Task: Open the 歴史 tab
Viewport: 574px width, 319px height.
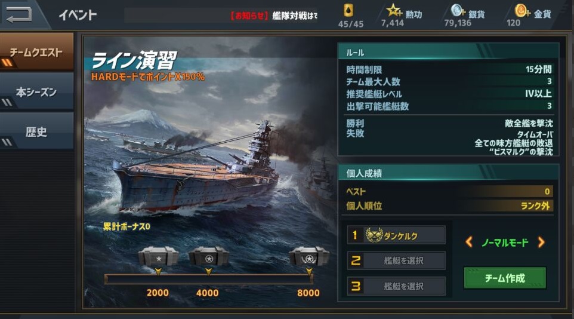Action: pos(36,131)
